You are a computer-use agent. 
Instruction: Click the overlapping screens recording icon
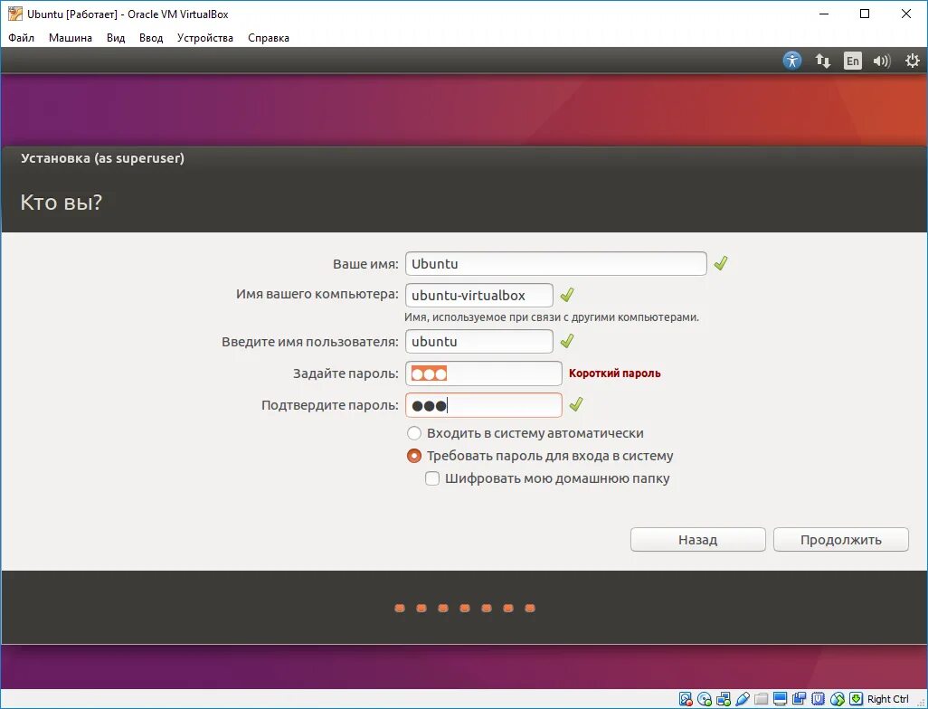click(x=799, y=699)
